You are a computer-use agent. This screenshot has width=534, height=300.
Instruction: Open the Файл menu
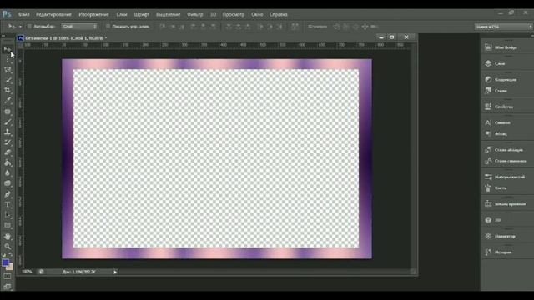point(24,14)
